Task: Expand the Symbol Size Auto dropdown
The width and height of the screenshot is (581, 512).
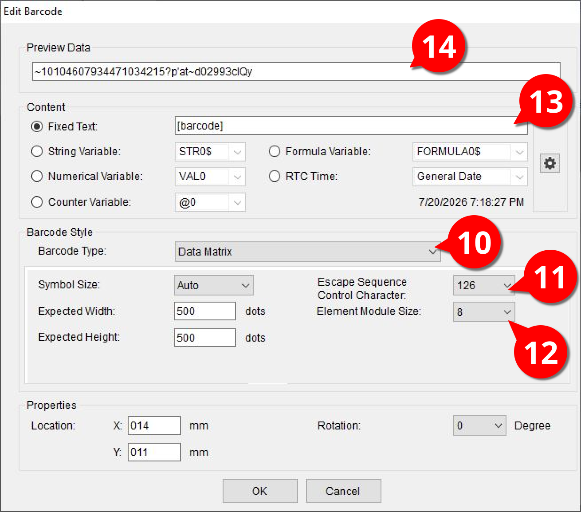Action: 213,285
